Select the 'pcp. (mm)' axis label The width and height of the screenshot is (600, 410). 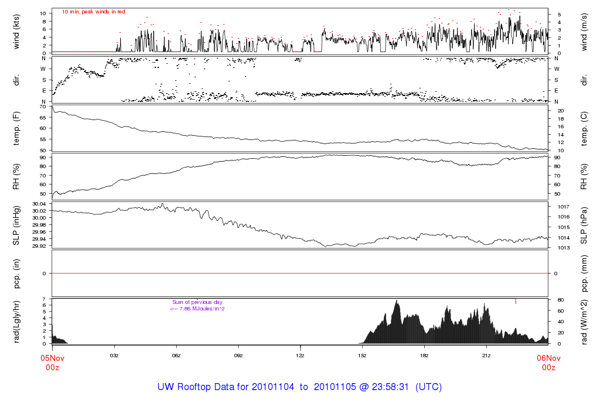click(x=584, y=274)
